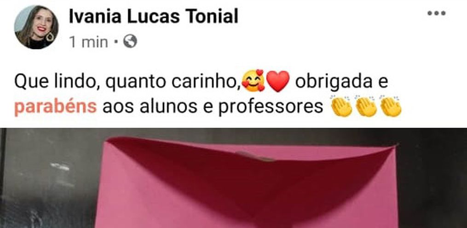Click the last clapping hands emoji
This screenshot has height=228, width=467.
point(391,106)
